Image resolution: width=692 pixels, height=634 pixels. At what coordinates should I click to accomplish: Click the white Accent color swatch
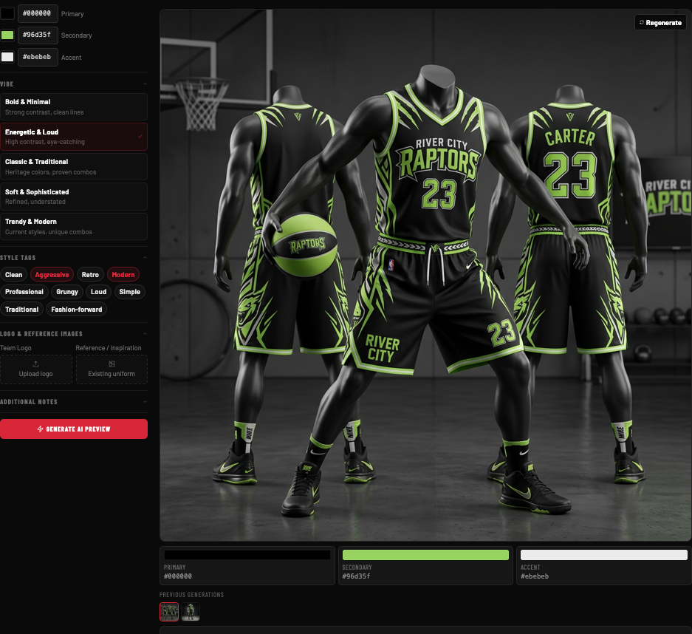tap(7, 57)
